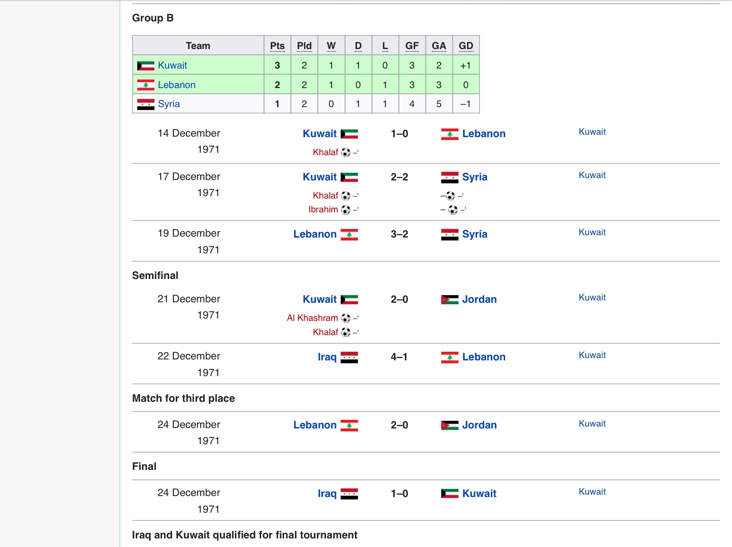Click the GD column header abbreviation
The height and width of the screenshot is (547, 732).
tap(466, 46)
